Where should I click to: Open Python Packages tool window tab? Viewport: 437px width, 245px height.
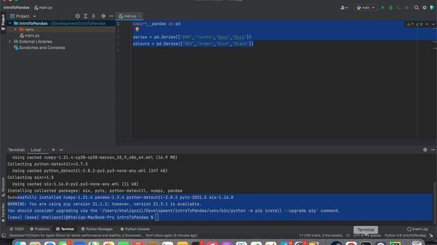(97, 229)
